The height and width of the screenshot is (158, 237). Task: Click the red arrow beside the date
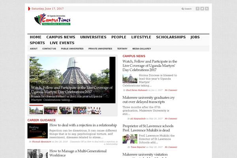(29, 9)
